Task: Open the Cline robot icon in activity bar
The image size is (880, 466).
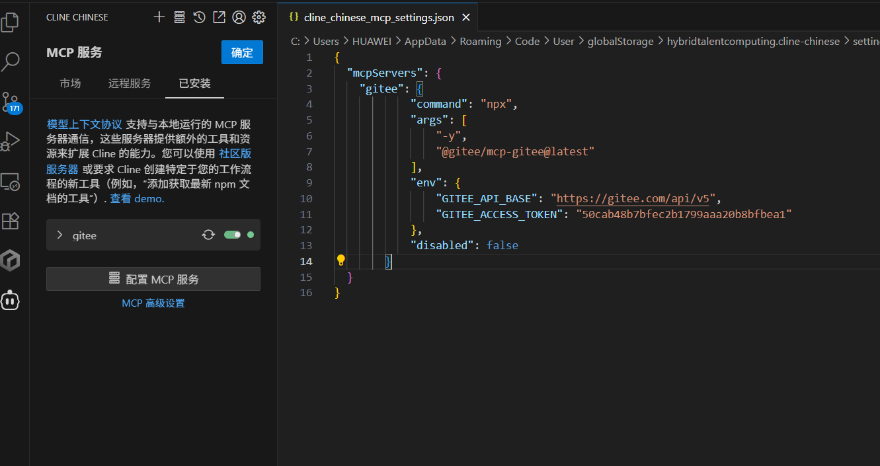Action: tap(11, 300)
